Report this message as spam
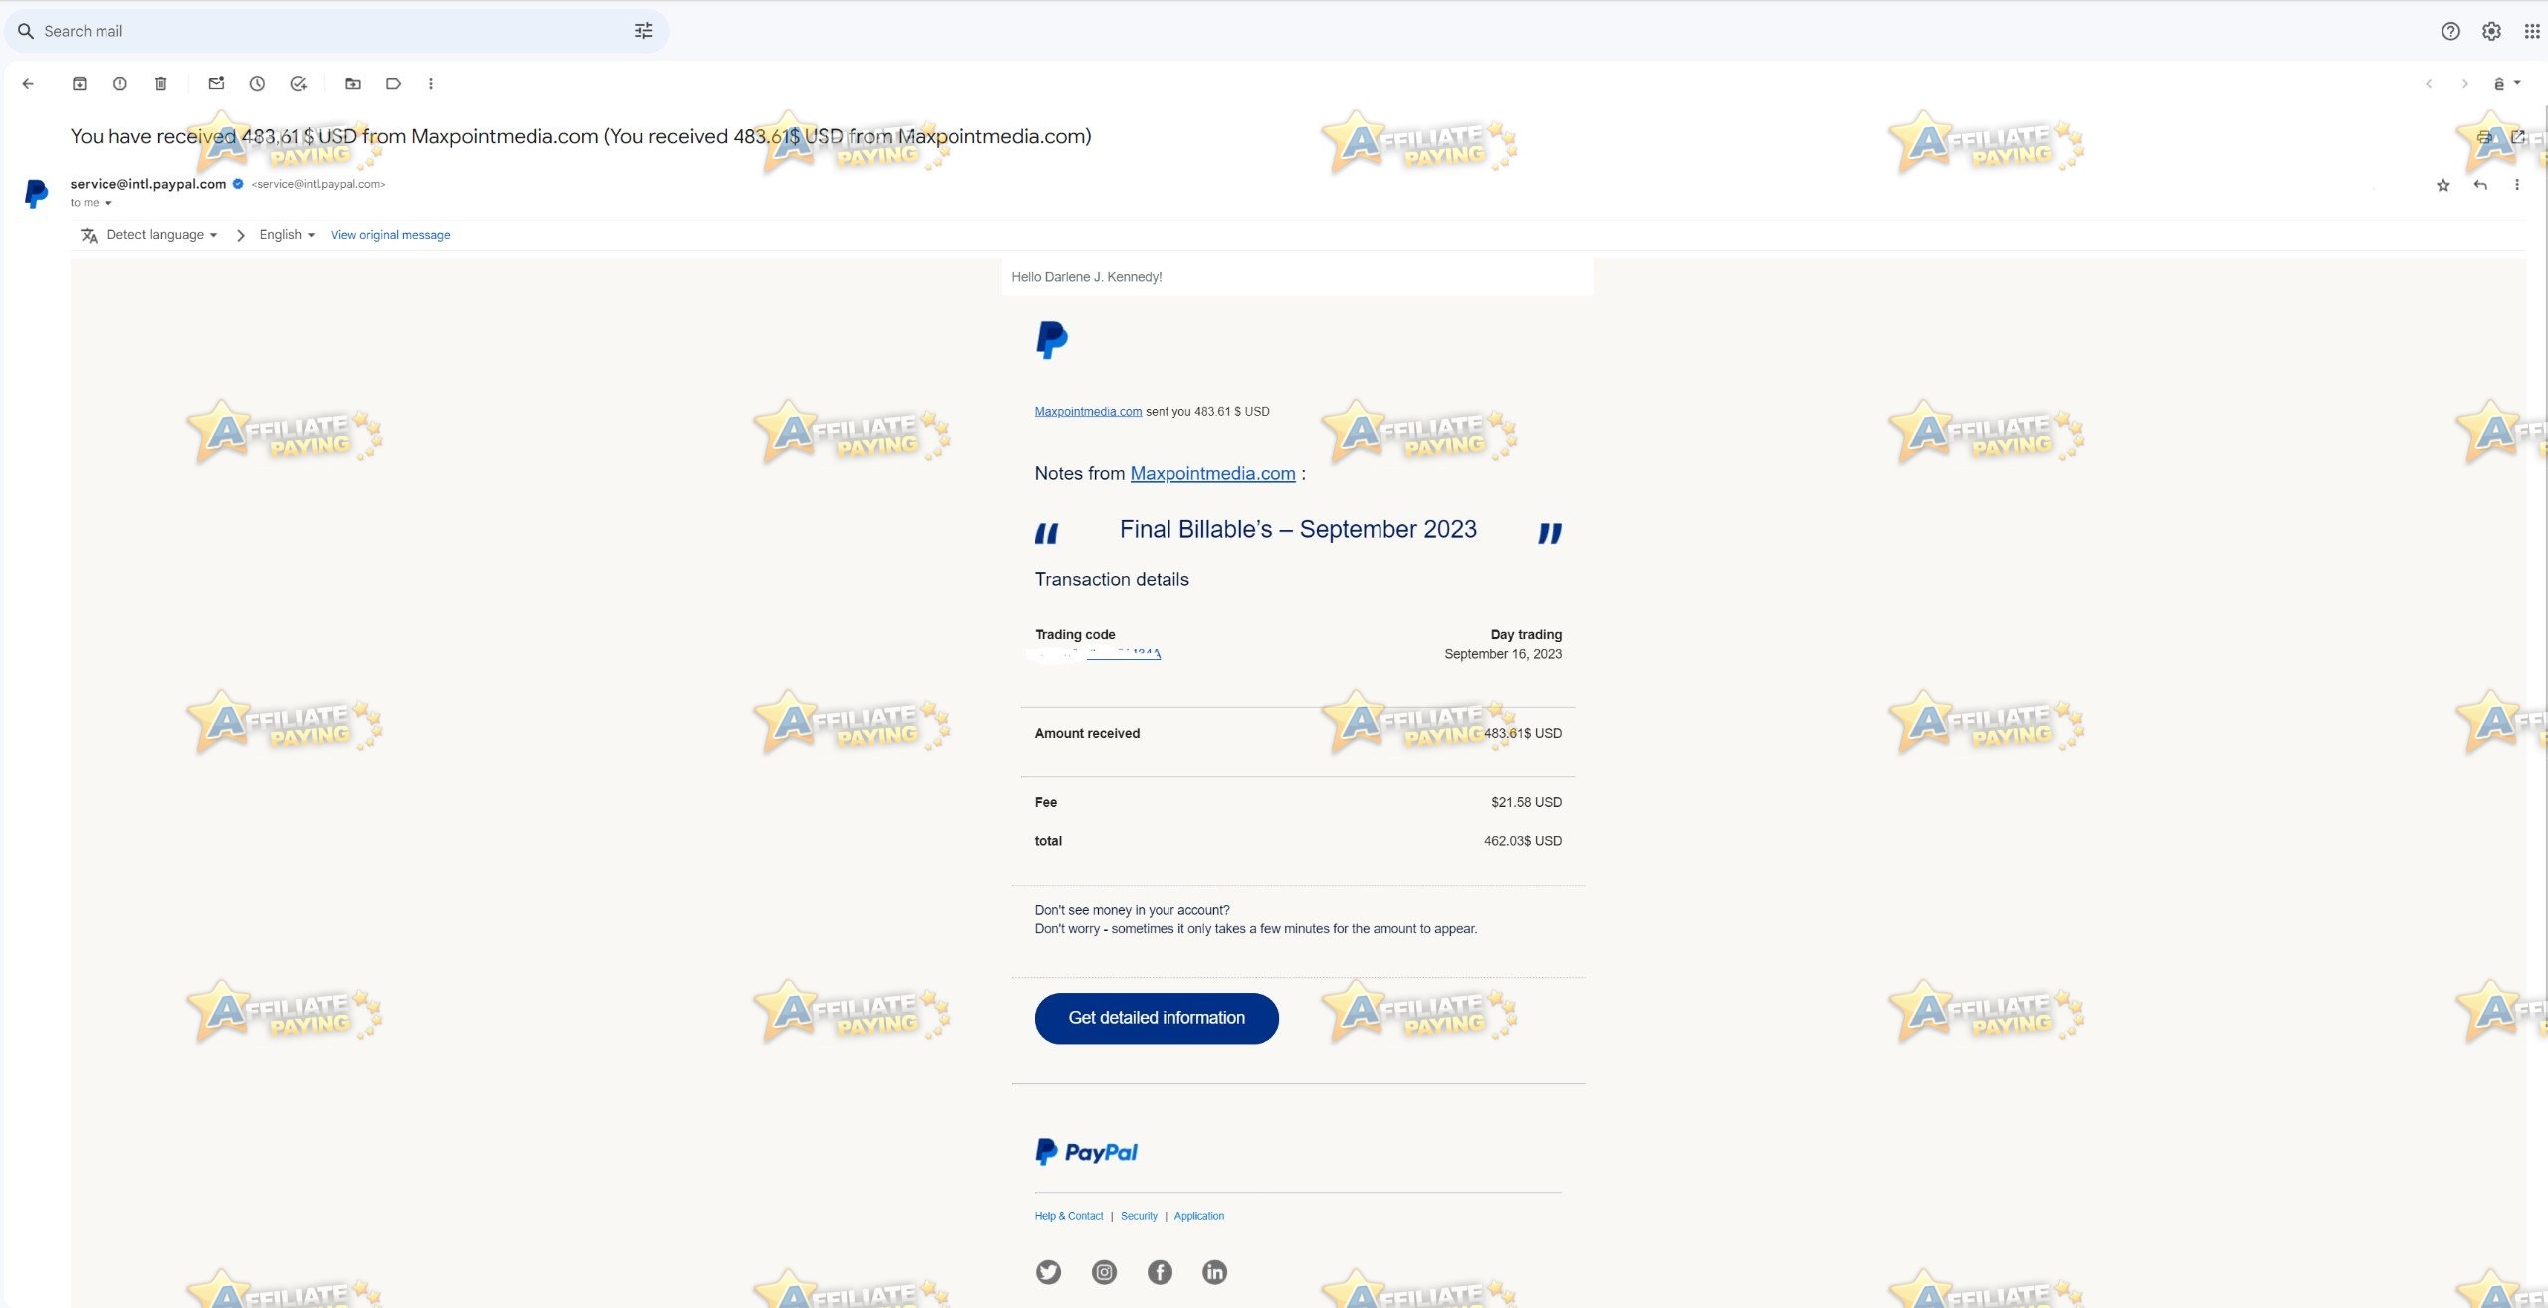The height and width of the screenshot is (1308, 2548). point(120,84)
